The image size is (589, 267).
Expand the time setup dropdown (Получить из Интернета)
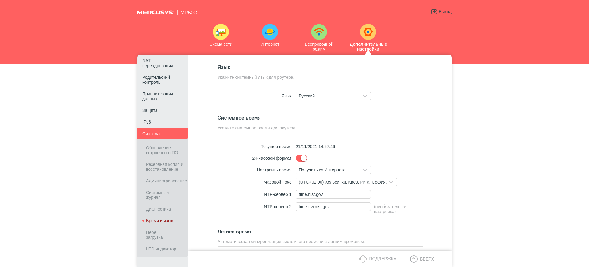[x=333, y=170]
